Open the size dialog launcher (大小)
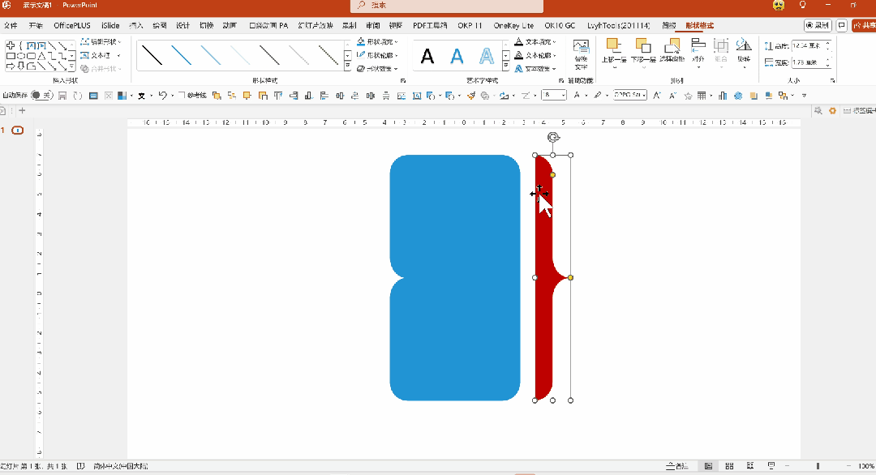Viewport: 876px width, 475px height. (832, 81)
